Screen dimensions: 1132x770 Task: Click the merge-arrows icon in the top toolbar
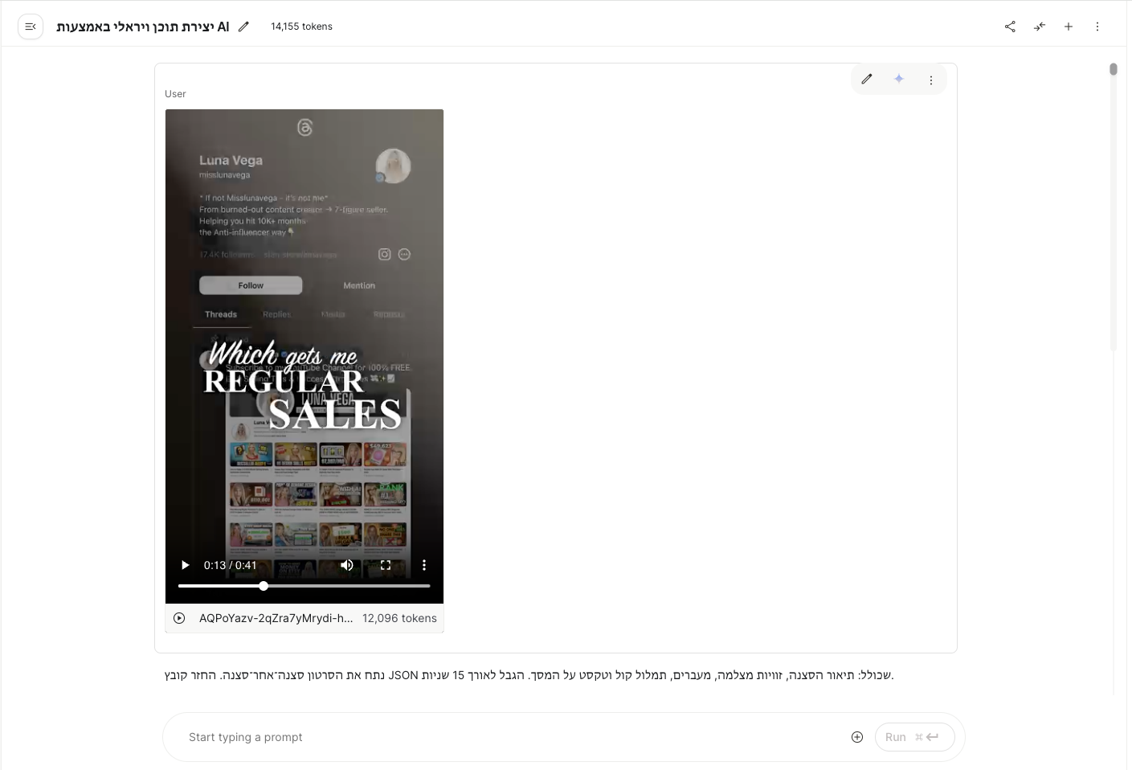pos(1039,27)
